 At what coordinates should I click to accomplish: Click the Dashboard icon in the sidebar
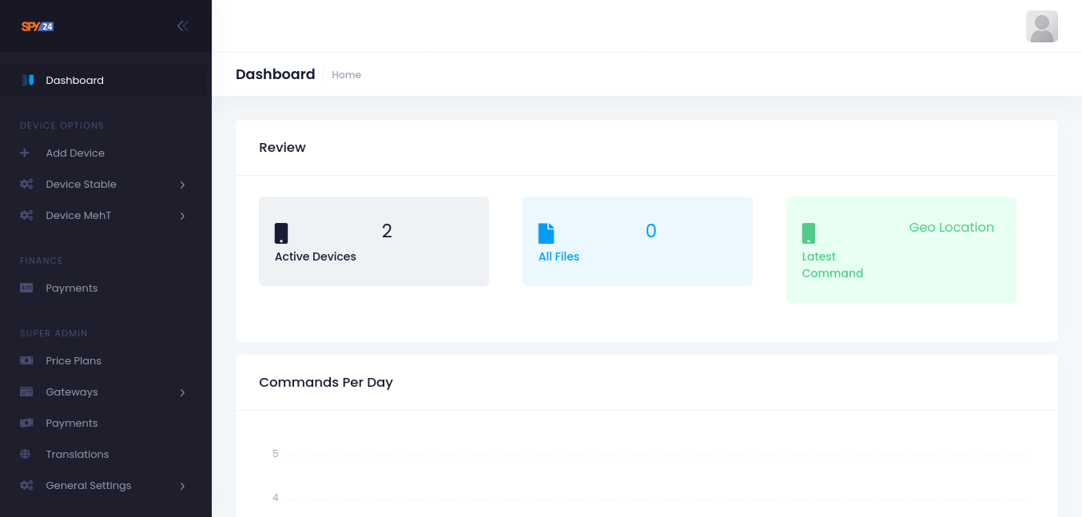point(27,80)
